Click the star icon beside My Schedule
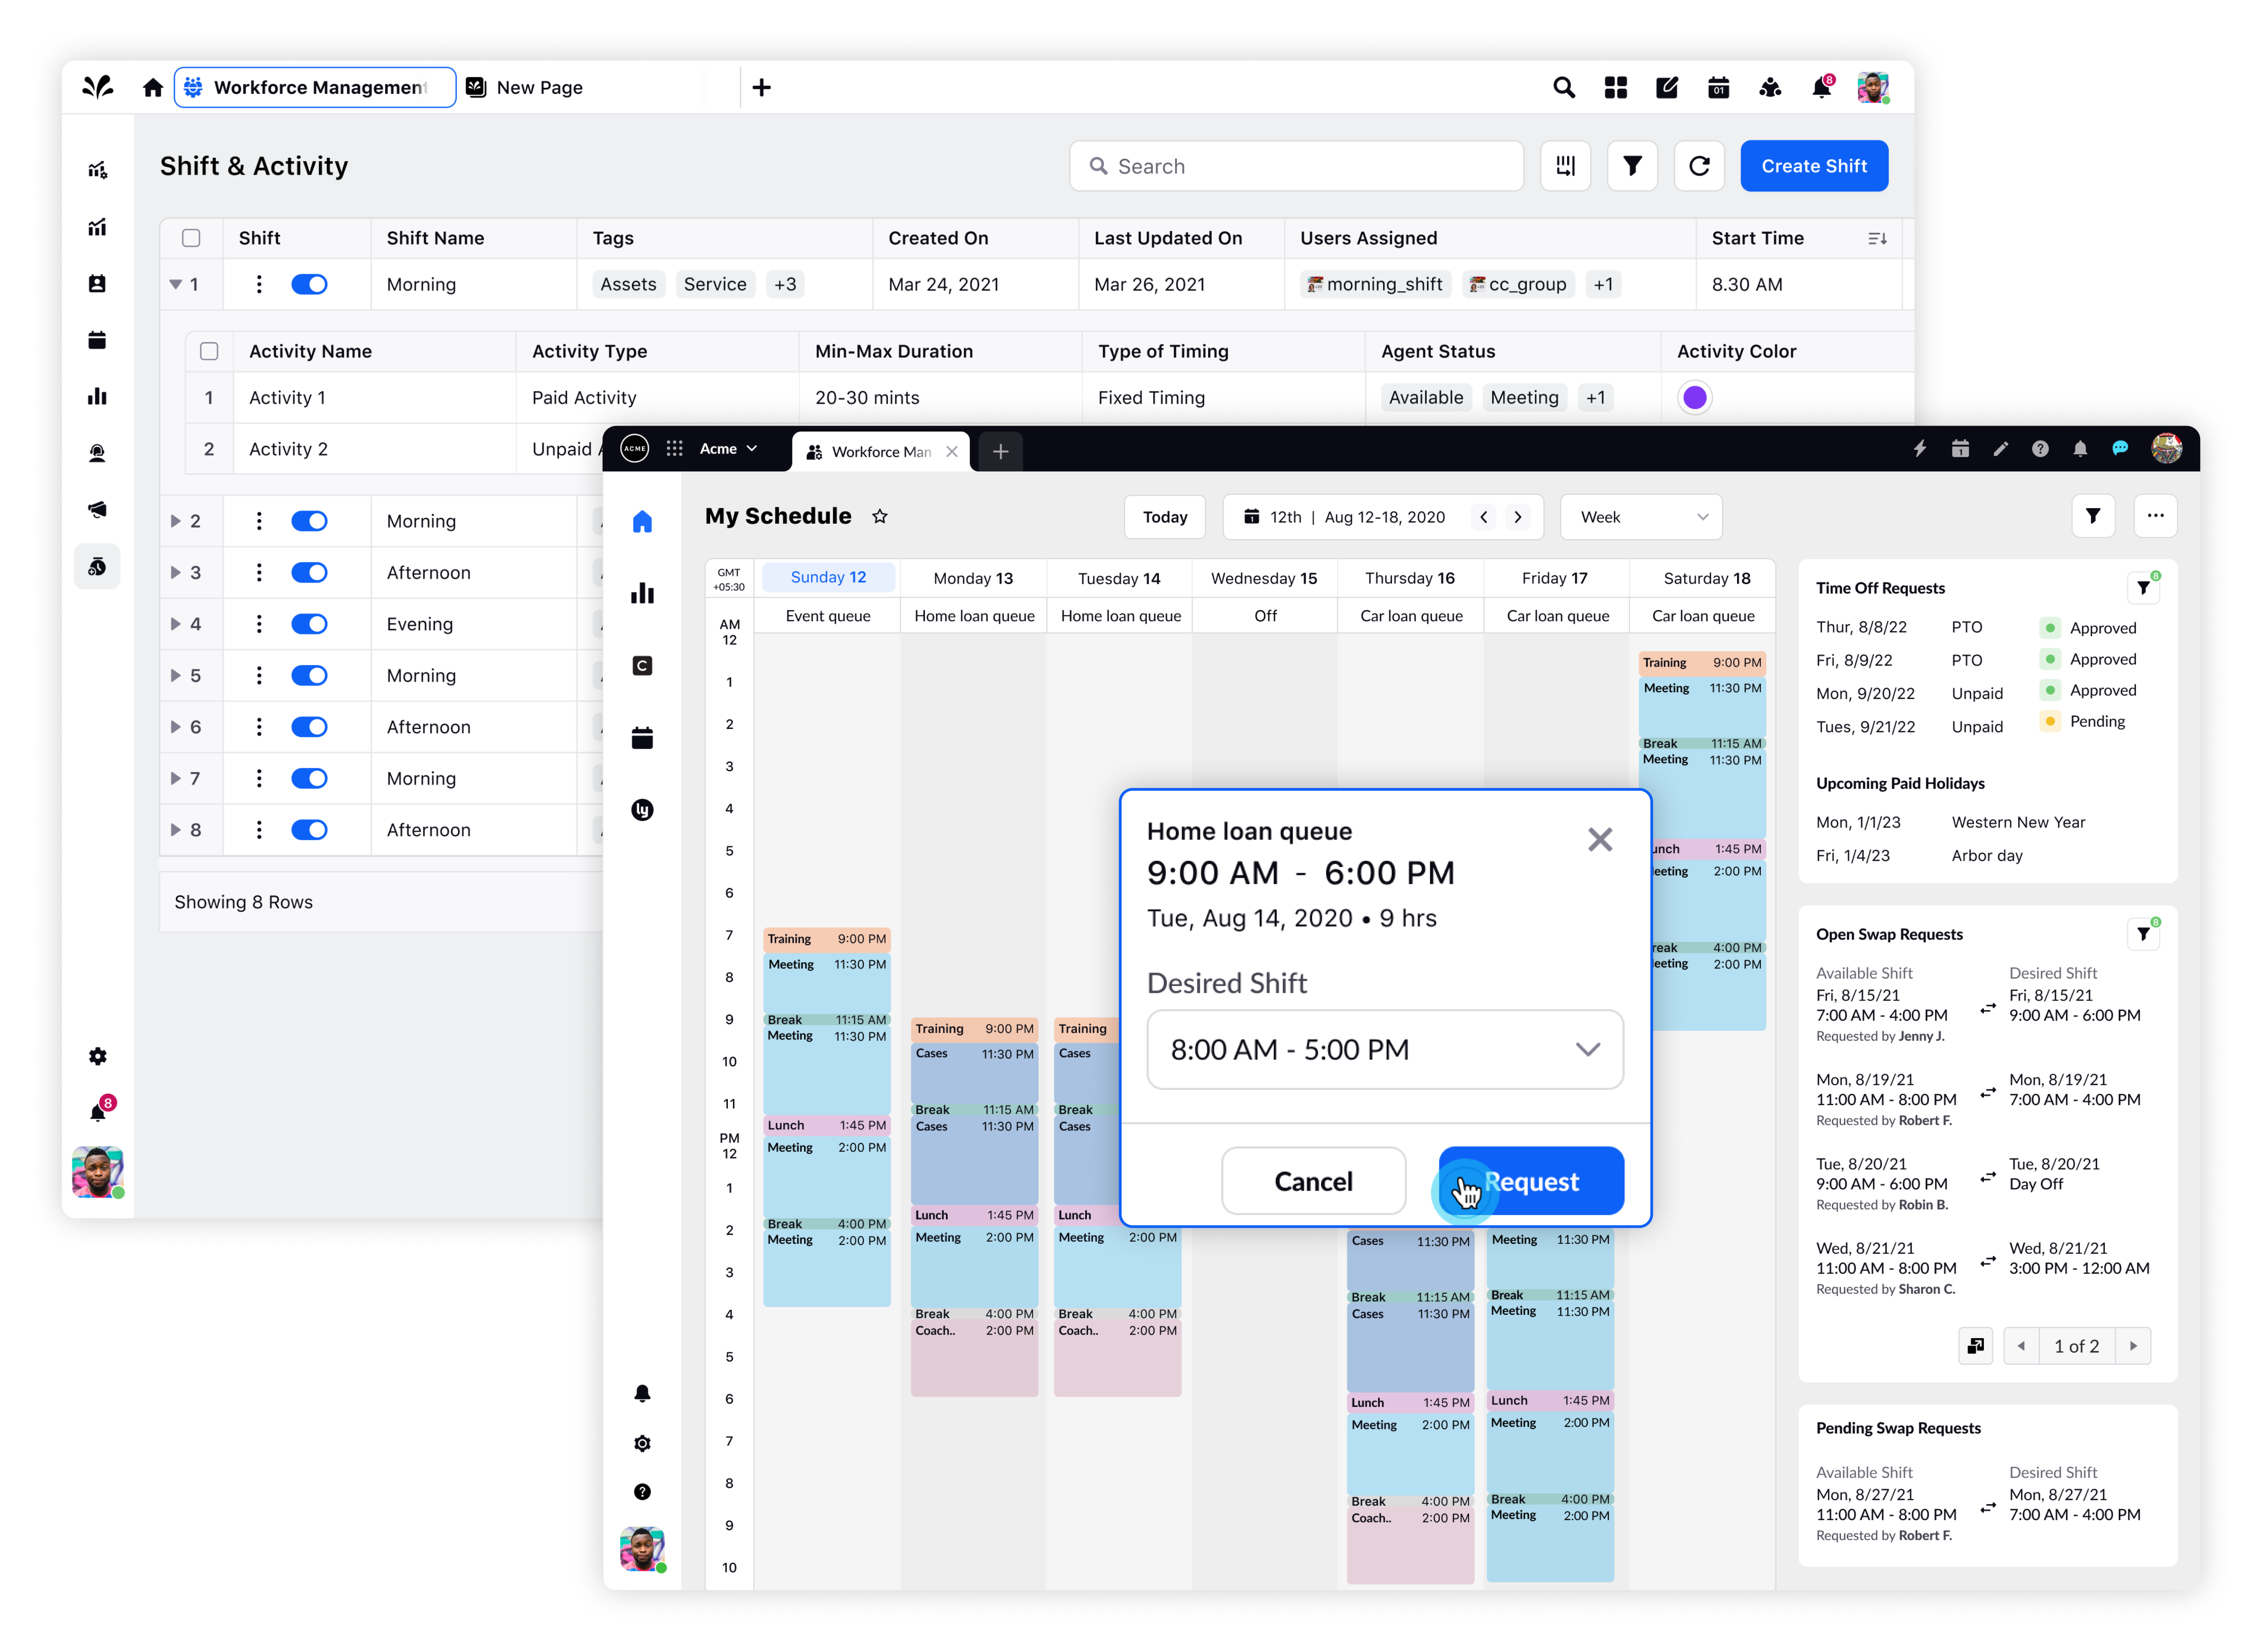 tap(879, 516)
